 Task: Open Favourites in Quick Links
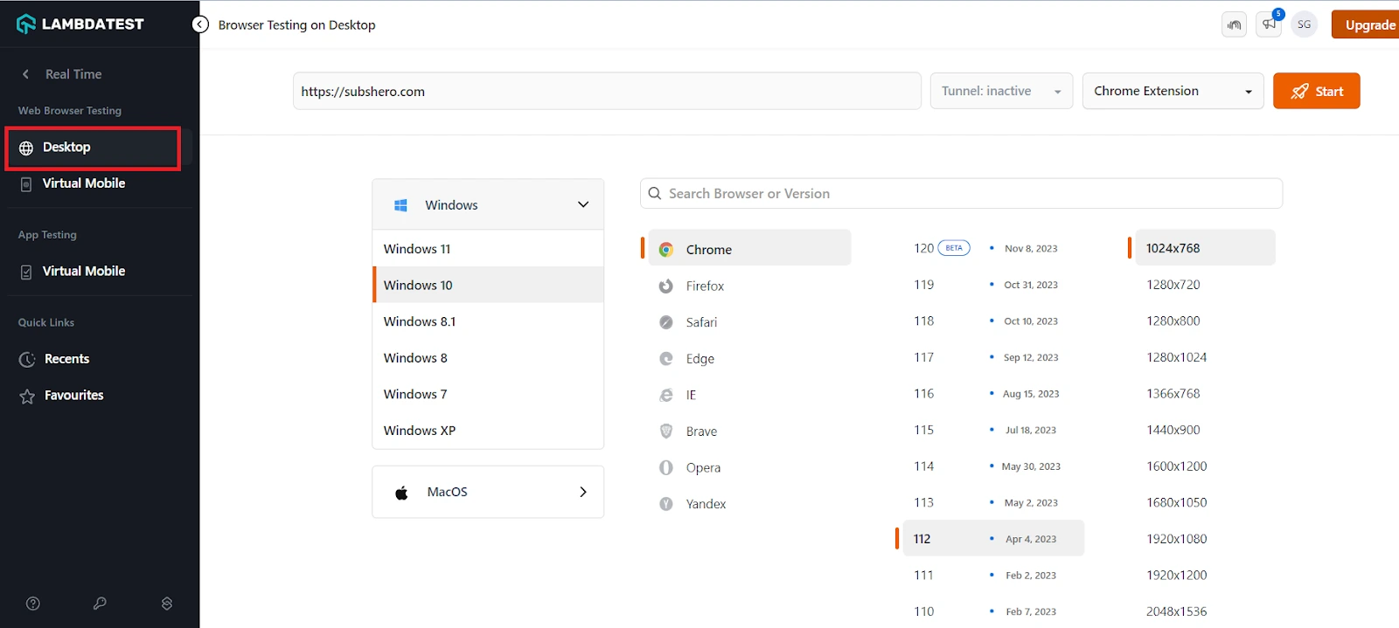coord(73,396)
